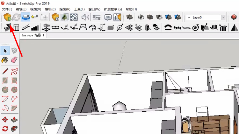Select the Split solid tool
239x134 pixels.
click(x=177, y=17)
